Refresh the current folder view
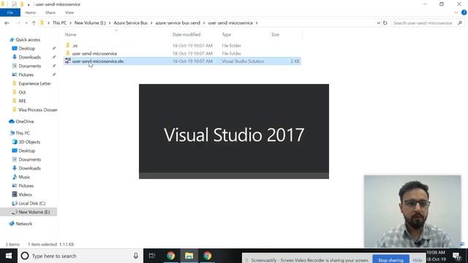This screenshot has width=468, height=263. click(385, 23)
